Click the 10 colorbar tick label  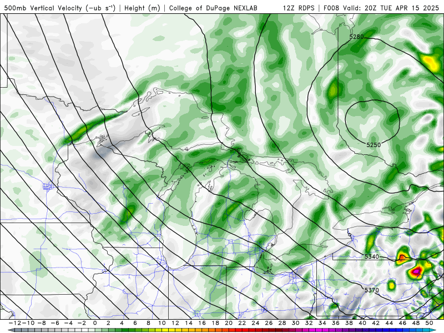(162, 323)
